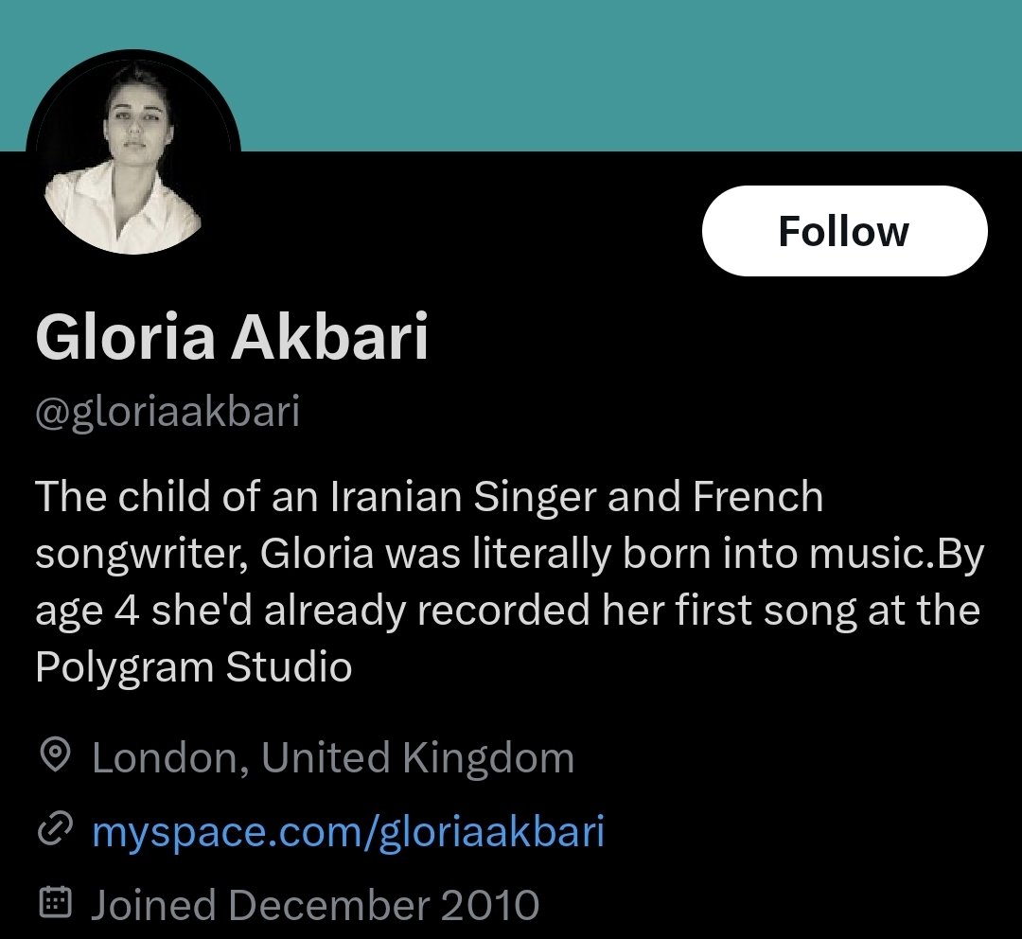Tap the Joined December 2010 text
The height and width of the screenshot is (939, 1022).
[315, 905]
